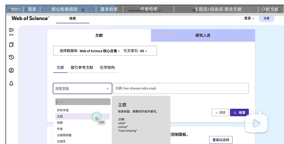Image resolution: width=284 pixels, height=144 pixels.
Task: Click the 清除 clear button
Action: tap(220, 112)
